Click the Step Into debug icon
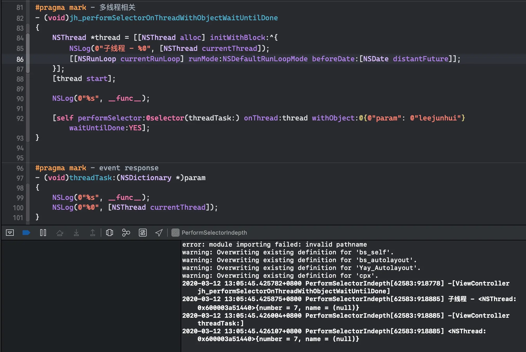This screenshot has width=526, height=352. (76, 233)
